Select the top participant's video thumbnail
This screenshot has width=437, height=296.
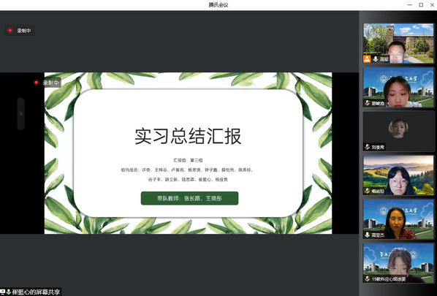tap(398, 43)
